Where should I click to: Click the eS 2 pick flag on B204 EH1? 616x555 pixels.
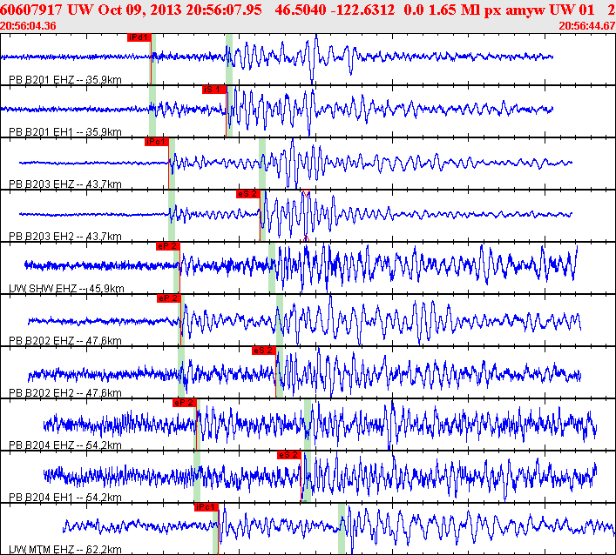point(288,455)
